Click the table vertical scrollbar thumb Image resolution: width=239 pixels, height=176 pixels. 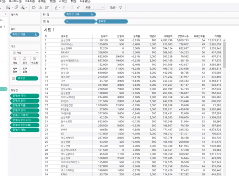tap(224, 55)
